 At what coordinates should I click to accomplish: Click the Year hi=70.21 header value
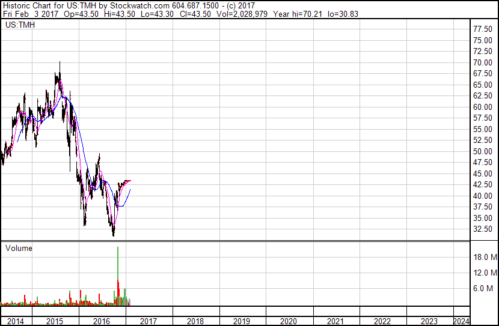298,14
